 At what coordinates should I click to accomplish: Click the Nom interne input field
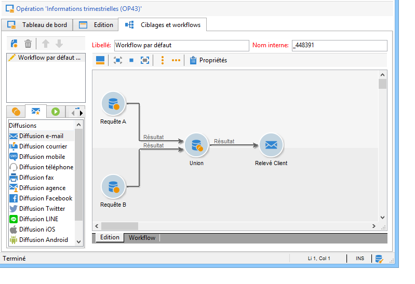click(340, 46)
